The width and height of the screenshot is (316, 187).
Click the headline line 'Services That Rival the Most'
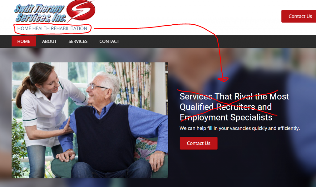(x=234, y=96)
